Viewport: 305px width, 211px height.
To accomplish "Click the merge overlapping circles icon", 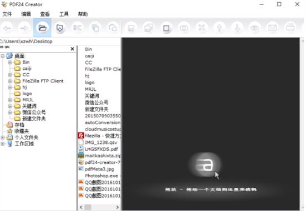I will (184, 28).
